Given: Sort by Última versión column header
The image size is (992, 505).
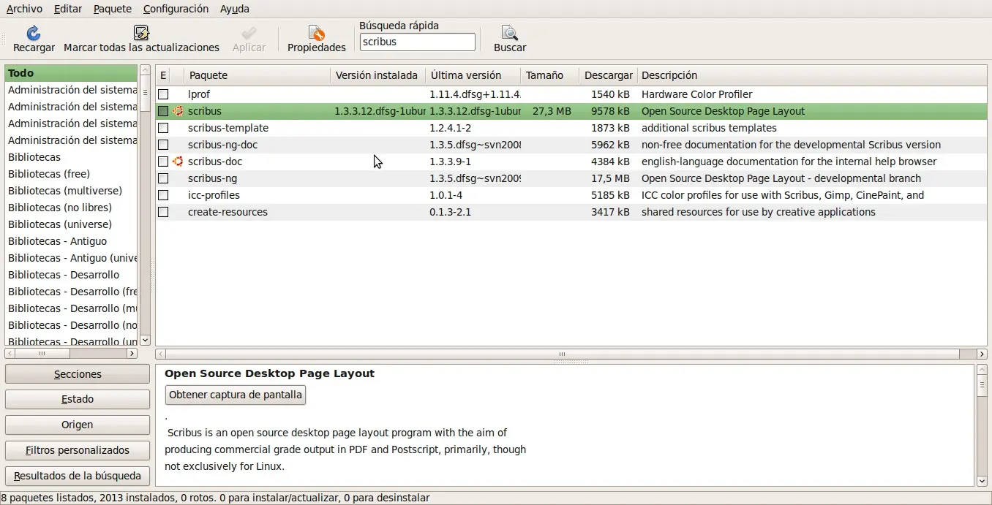Looking at the screenshot, I should pos(473,75).
